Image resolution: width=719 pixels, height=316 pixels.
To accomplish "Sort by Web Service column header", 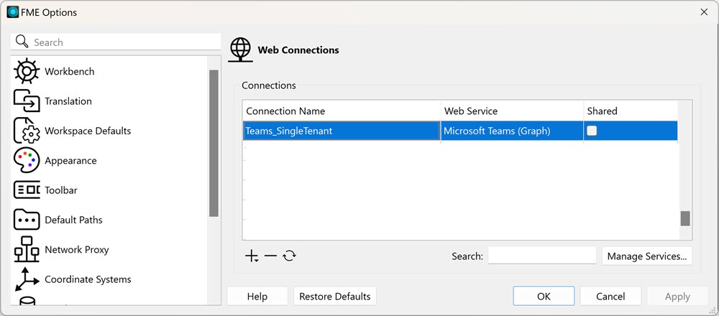I will (x=512, y=111).
